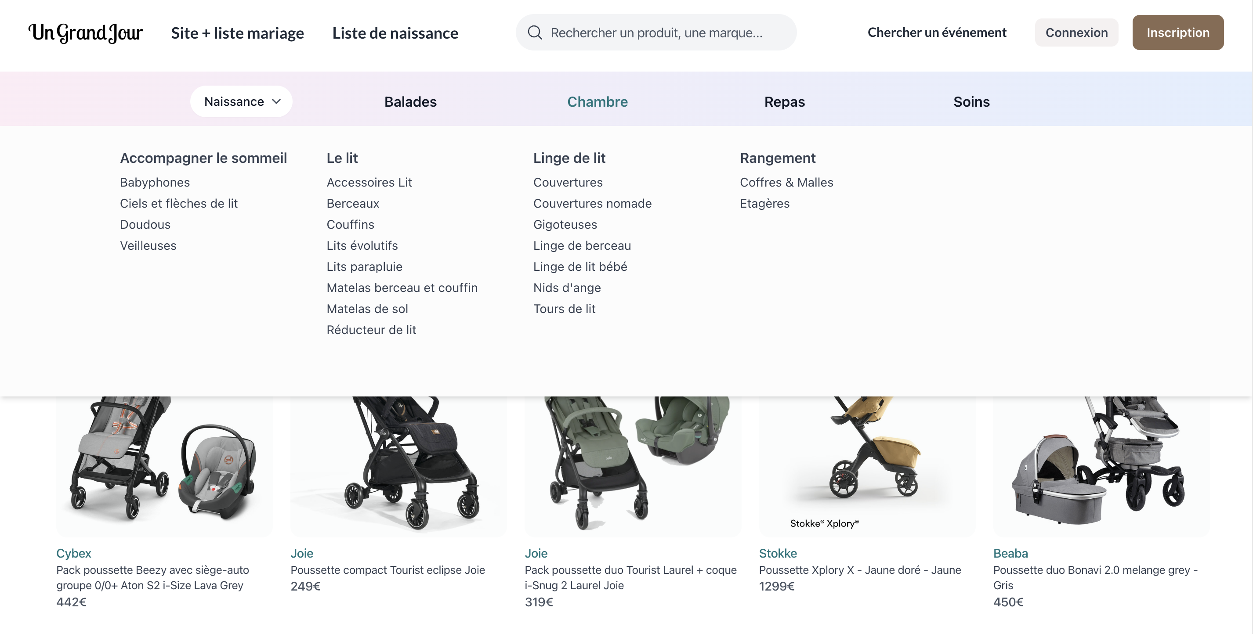Select Coffres & Malles link

coord(786,182)
